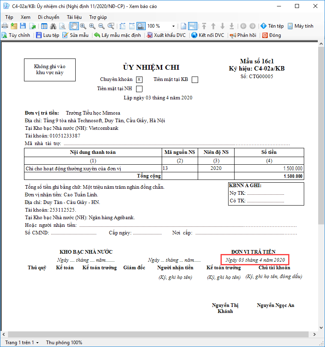The width and height of the screenshot is (325, 347).
Task: Click the zoom out magnifier icon
Action: pyautogui.click(x=102, y=26)
